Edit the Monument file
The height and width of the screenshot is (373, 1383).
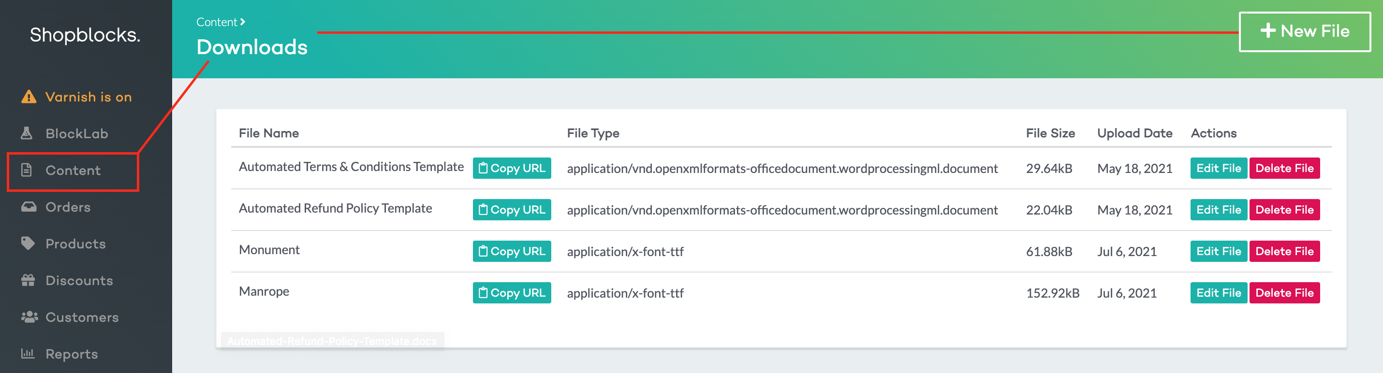click(1218, 251)
